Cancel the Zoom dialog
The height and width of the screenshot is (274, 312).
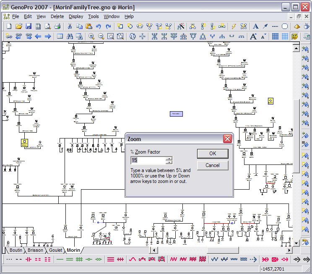pyautogui.click(x=213, y=165)
